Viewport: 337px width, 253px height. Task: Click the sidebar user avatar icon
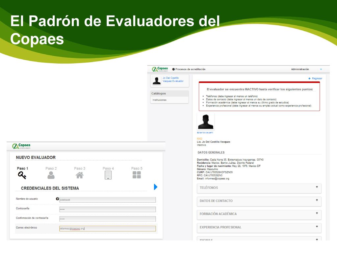(x=156, y=81)
